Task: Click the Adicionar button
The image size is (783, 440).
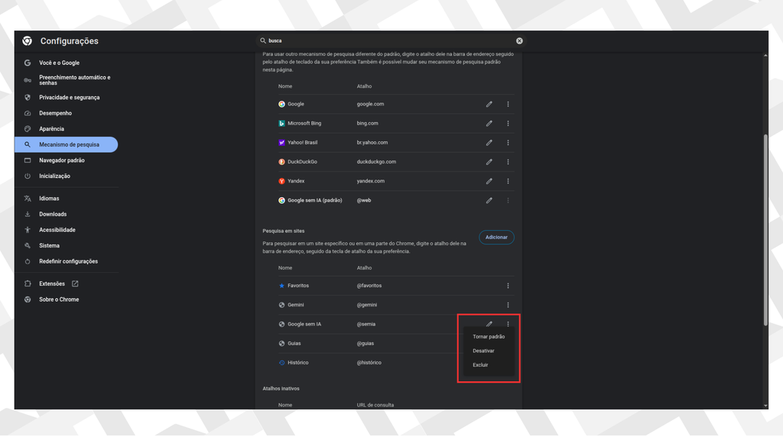Action: click(x=496, y=238)
